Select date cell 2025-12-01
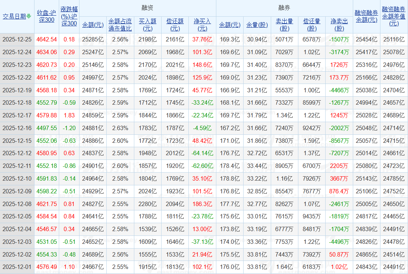408x274 pixels. pyautogui.click(x=17, y=267)
